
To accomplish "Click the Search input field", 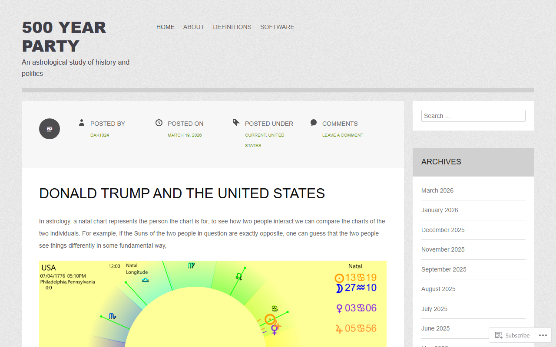I will [473, 116].
